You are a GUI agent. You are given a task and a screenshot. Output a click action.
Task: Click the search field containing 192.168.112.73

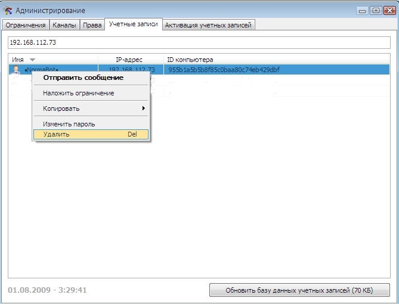pyautogui.click(x=199, y=43)
